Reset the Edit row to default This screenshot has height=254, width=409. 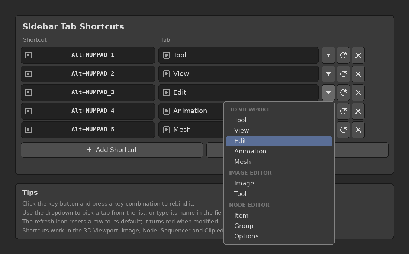coord(343,92)
